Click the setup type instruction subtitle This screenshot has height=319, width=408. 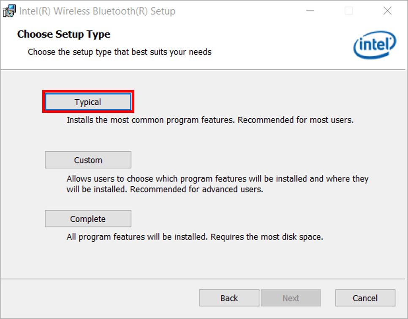119,52
